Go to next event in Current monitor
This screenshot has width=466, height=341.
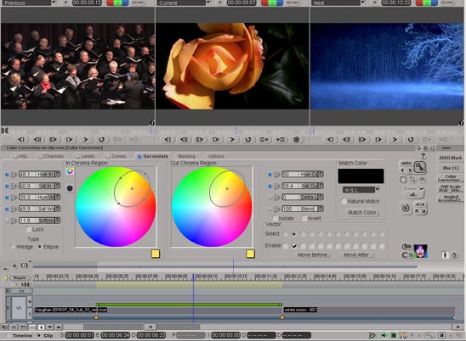click(216, 139)
